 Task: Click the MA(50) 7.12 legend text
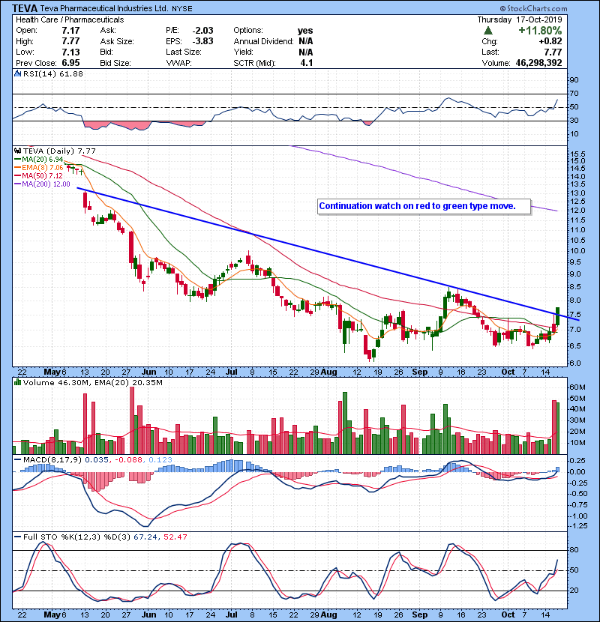click(x=43, y=175)
